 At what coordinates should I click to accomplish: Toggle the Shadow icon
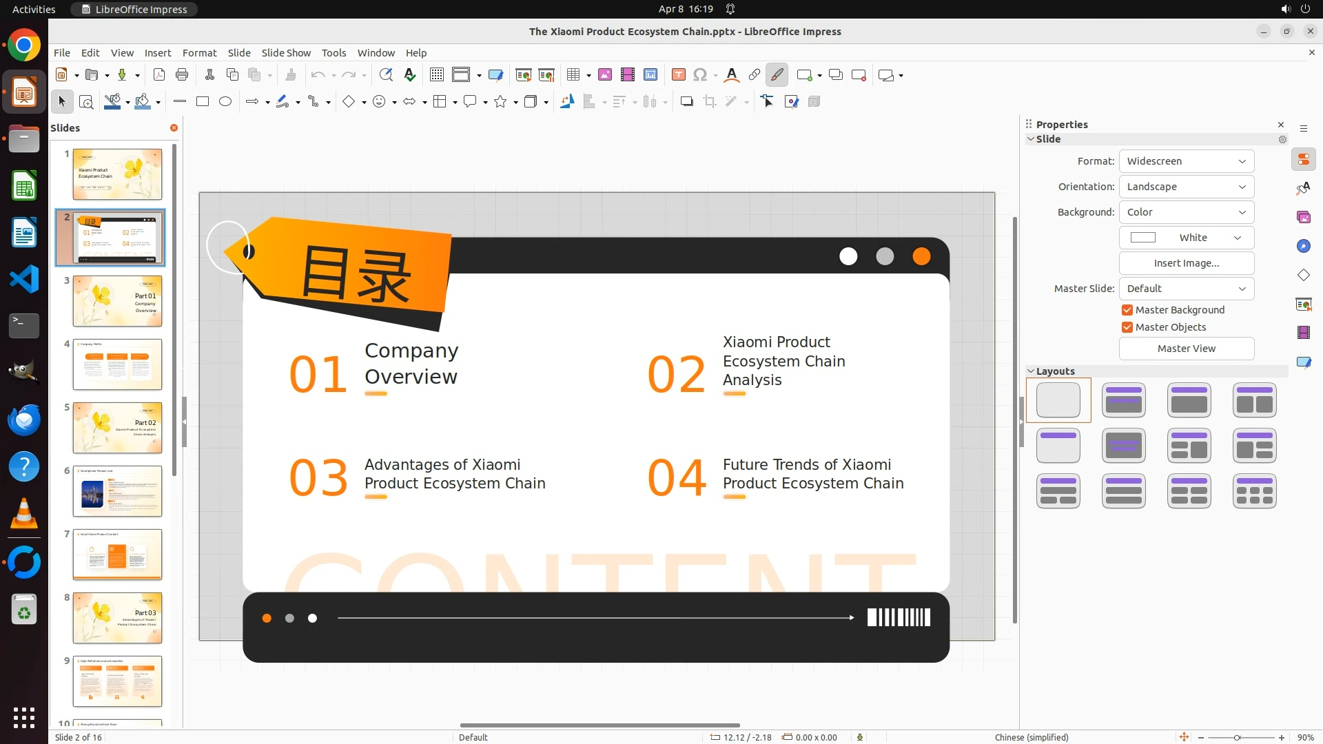(686, 102)
